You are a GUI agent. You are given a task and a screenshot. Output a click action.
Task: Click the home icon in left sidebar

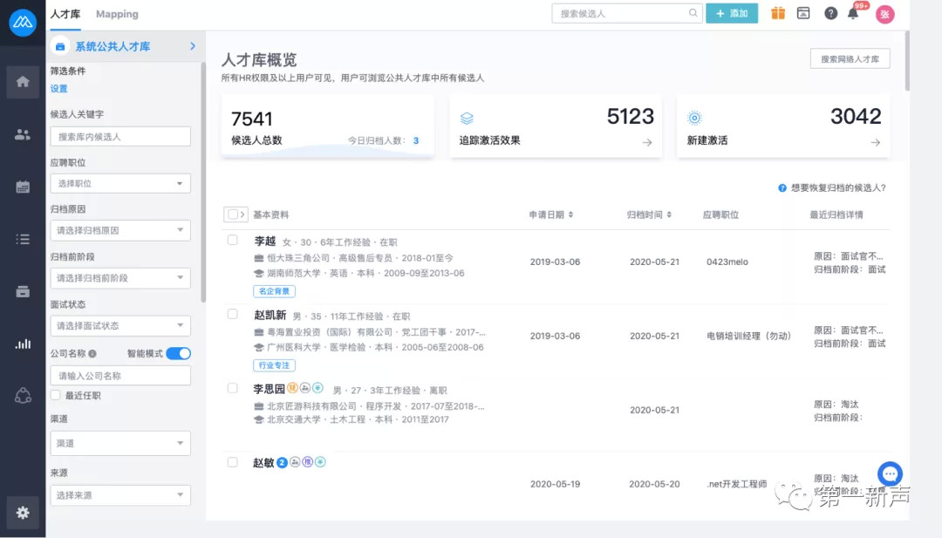23,81
